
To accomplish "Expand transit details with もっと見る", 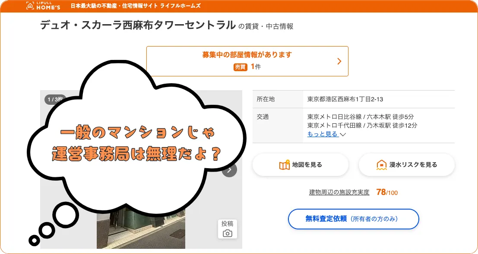I will coord(323,134).
